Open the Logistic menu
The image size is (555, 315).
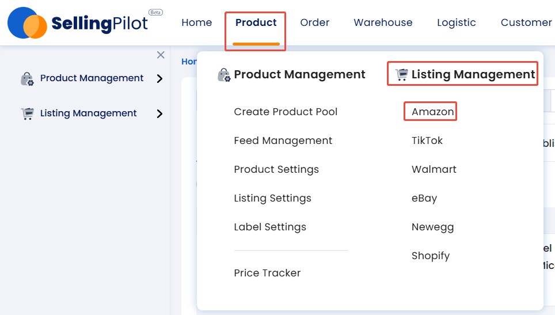tap(456, 22)
